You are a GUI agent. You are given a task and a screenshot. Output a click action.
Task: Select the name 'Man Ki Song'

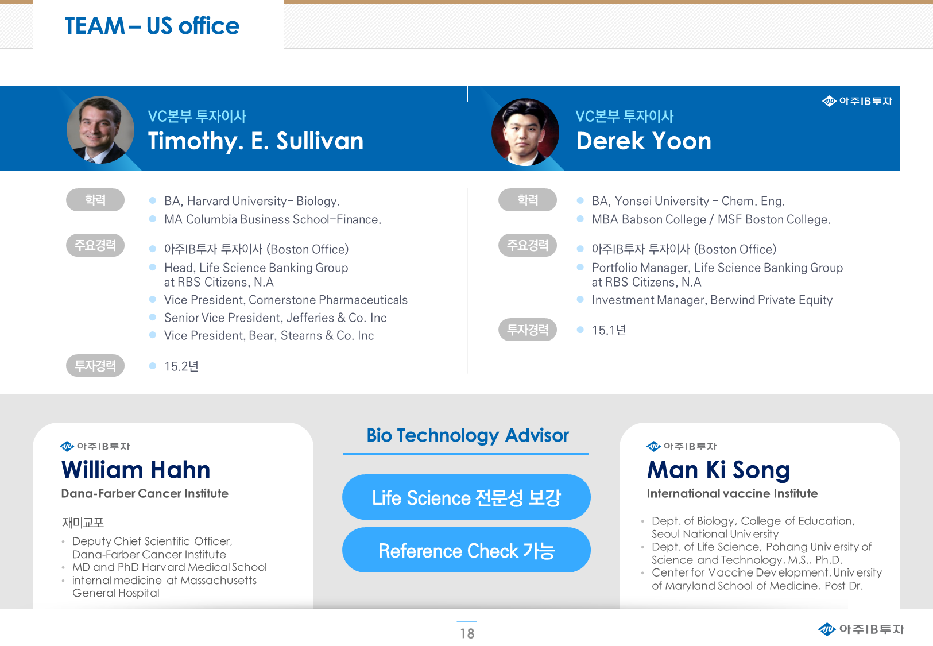[x=719, y=470]
